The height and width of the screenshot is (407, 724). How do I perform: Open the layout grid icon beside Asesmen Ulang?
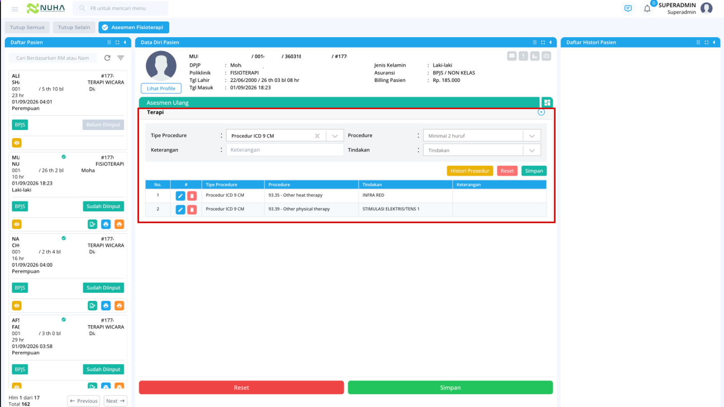pos(547,103)
